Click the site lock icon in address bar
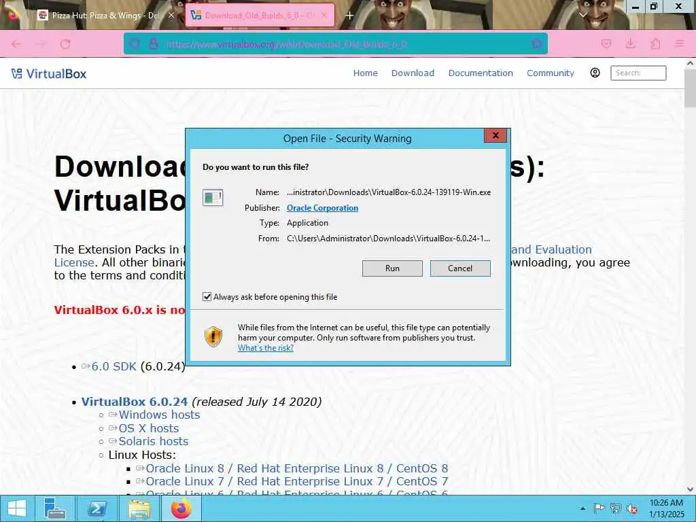696x522 pixels. pos(154,43)
